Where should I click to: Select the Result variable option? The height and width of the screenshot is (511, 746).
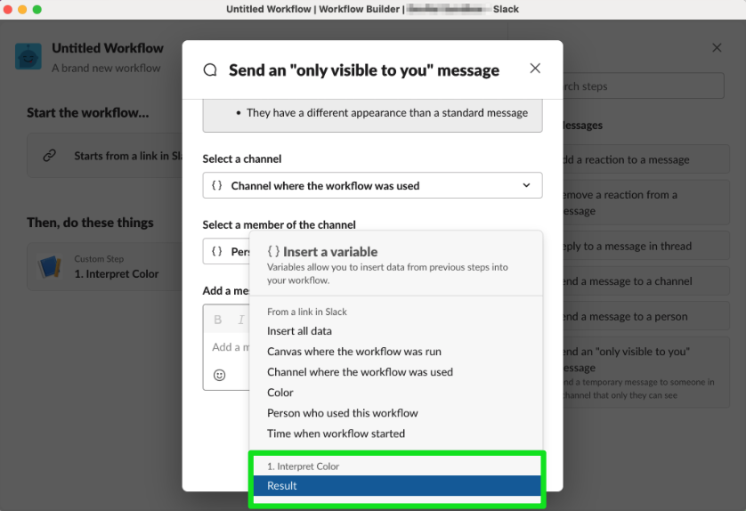click(x=397, y=486)
